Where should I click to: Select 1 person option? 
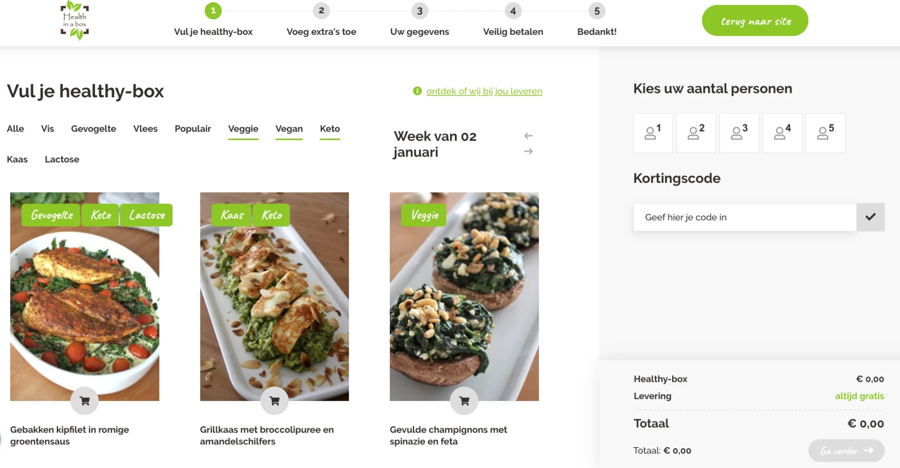pos(652,133)
